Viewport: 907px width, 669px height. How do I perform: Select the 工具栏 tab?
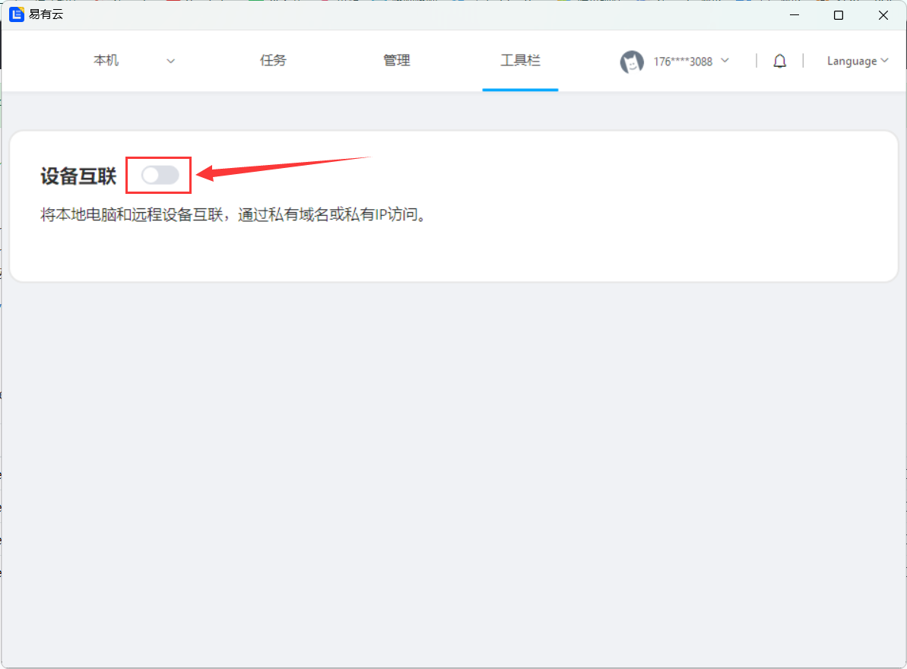click(x=520, y=61)
